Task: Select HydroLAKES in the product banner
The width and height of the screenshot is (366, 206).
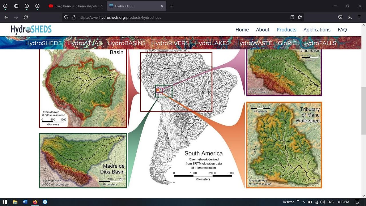Action: point(212,43)
